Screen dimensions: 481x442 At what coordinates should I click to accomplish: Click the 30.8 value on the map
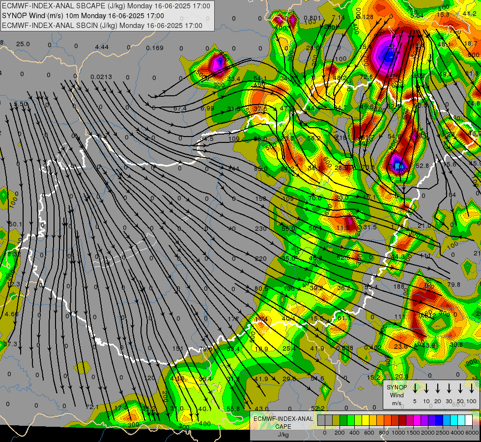tap(456, 344)
